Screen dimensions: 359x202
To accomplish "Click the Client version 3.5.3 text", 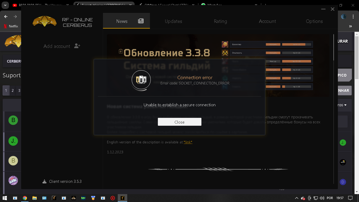I will click(65, 181).
